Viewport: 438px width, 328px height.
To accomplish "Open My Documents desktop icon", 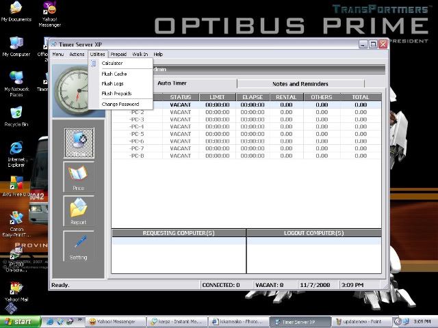I will pyautogui.click(x=16, y=12).
